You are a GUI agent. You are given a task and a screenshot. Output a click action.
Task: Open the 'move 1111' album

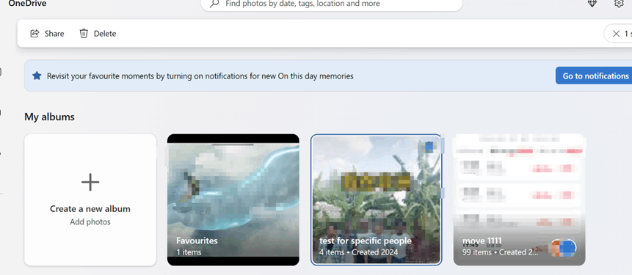(519, 199)
